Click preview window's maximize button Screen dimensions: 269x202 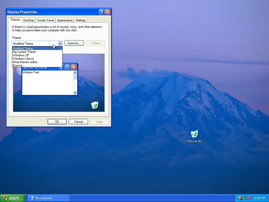point(68,67)
